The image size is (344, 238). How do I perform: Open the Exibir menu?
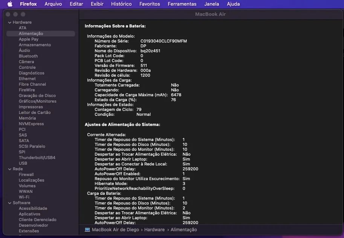pos(97,4)
